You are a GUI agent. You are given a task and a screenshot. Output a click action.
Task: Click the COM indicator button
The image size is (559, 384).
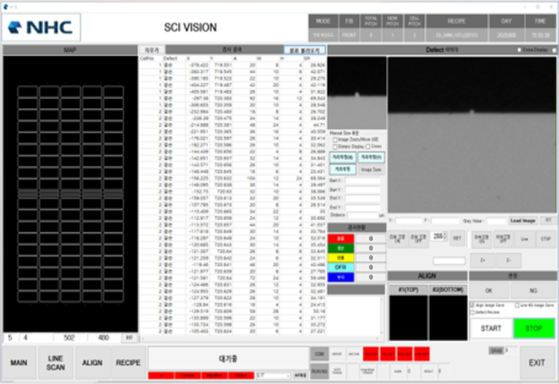tap(319, 355)
